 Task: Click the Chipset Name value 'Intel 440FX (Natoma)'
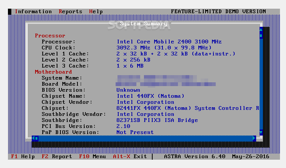(x=150, y=96)
